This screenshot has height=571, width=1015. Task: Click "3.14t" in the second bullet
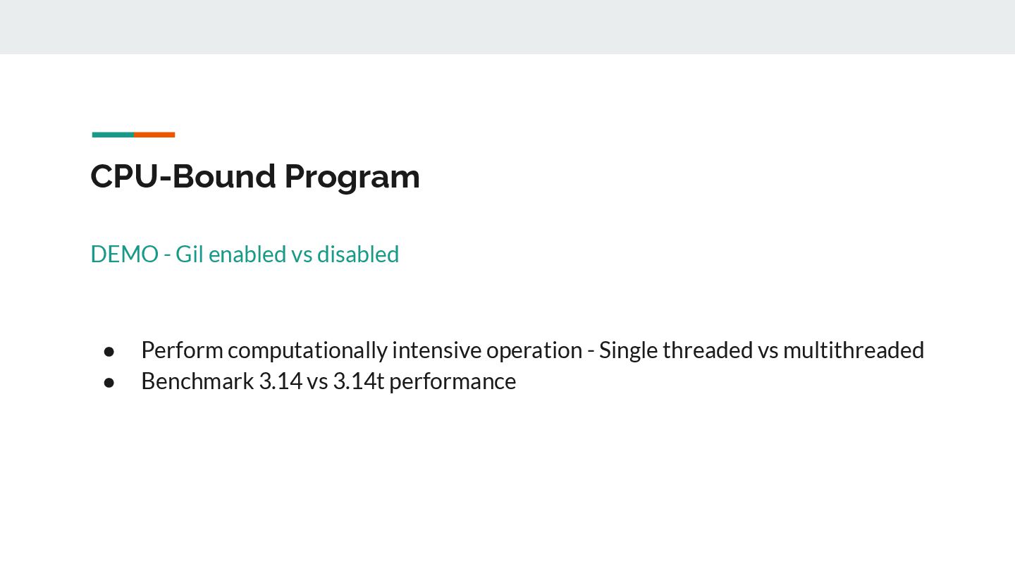tap(358, 381)
